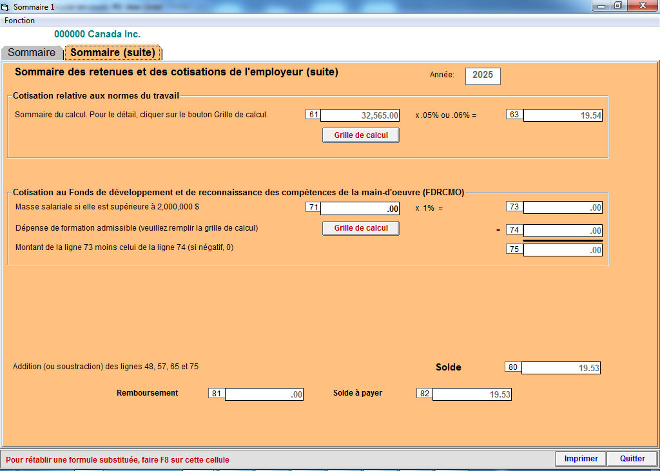660x471 pixels.
Task: Click line 75 difference field
Action: pyautogui.click(x=563, y=250)
